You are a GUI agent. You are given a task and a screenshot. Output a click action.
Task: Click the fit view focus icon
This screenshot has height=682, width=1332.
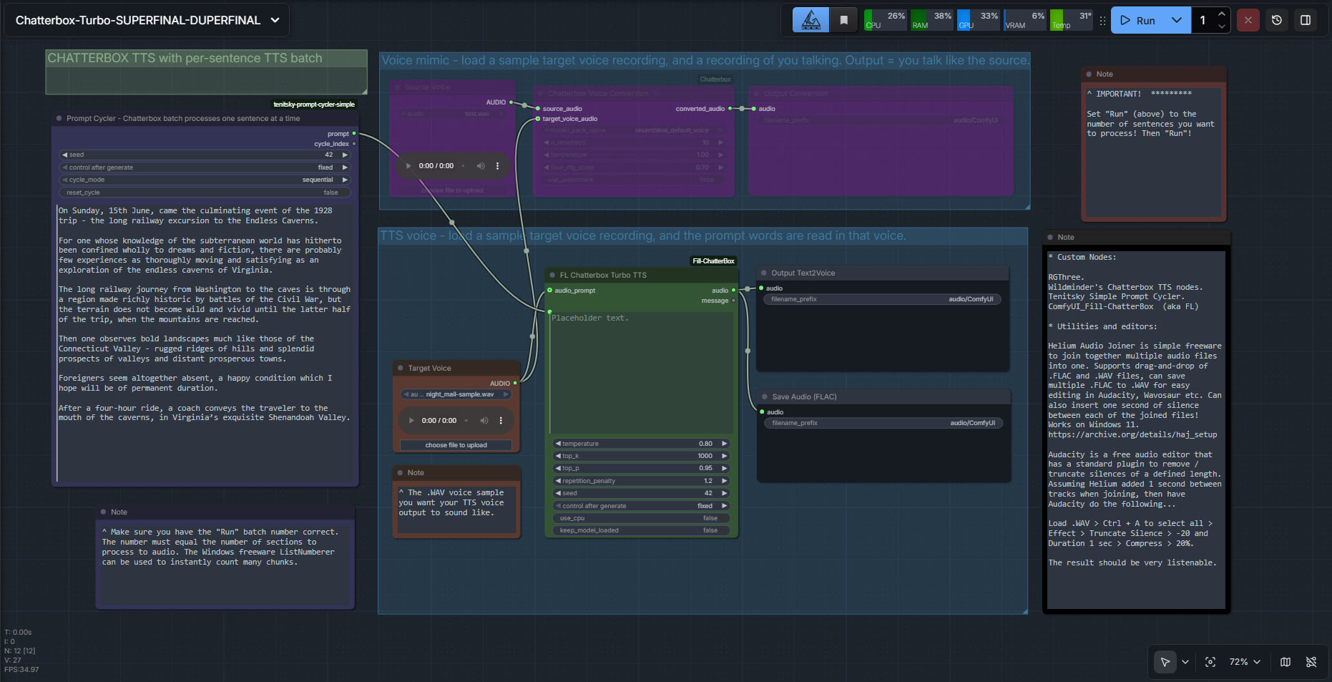point(1210,662)
